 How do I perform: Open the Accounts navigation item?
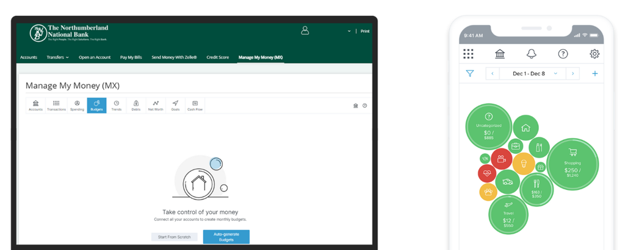pyautogui.click(x=29, y=57)
